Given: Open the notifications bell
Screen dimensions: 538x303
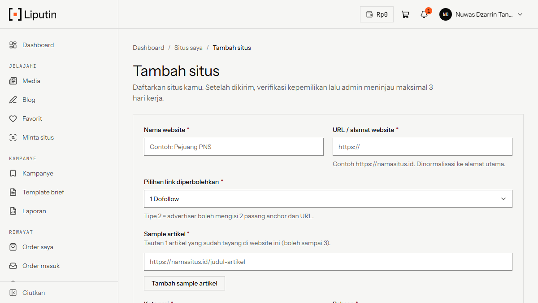Looking at the screenshot, I should click(x=424, y=14).
